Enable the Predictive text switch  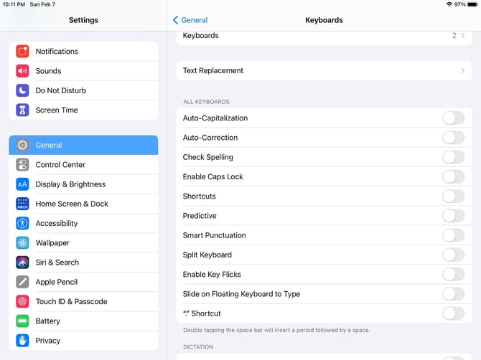453,216
